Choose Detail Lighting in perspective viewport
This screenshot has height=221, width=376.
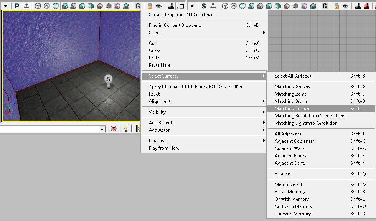coord(73,6)
